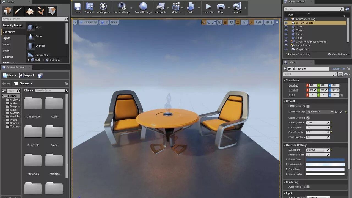
Task: Click the Play toolbar icon
Action: tap(221, 8)
